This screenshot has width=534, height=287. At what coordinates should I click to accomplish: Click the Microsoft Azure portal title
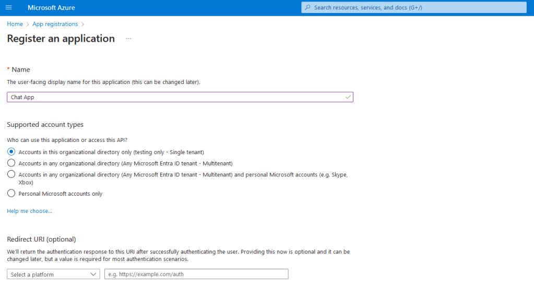click(51, 8)
